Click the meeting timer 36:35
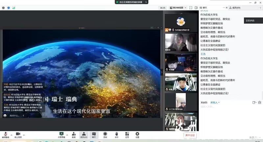 pos(162,8)
